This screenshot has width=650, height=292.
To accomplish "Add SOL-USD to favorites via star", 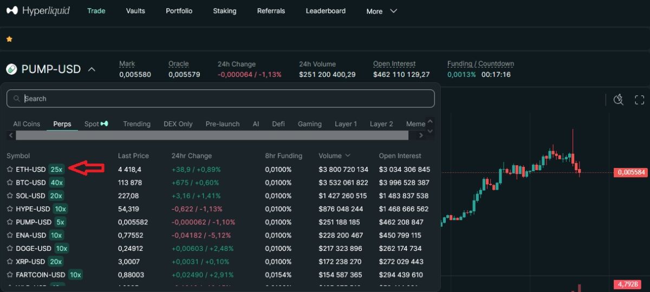I will pos(10,196).
